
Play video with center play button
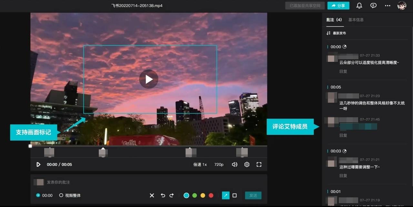149,79
